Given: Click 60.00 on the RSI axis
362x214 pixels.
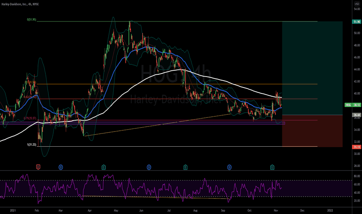Looking at the screenshot, I should [x=357, y=184].
